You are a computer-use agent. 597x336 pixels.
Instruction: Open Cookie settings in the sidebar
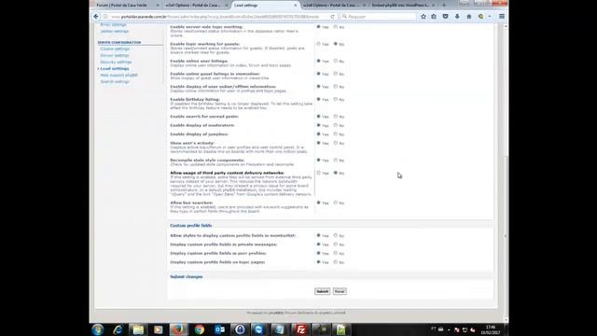click(x=115, y=49)
